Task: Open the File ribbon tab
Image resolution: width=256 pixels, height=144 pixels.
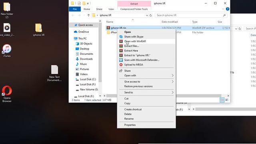Action: [x=75, y=9]
